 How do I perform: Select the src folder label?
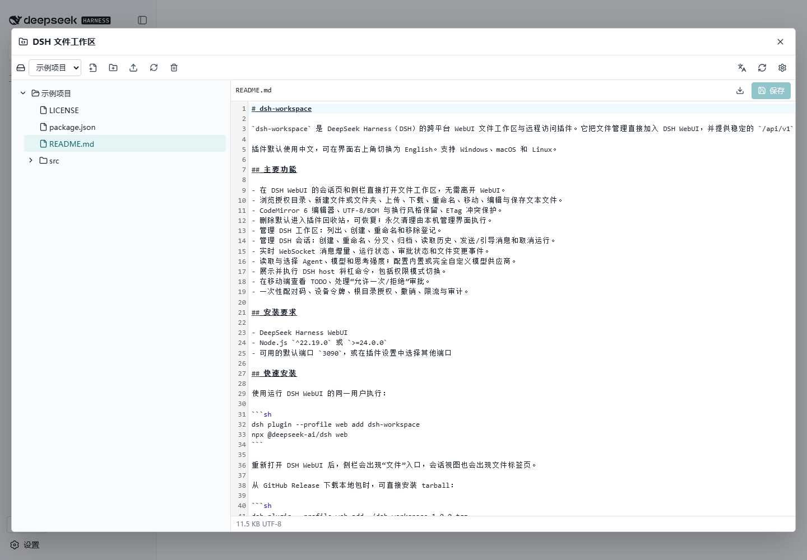(54, 161)
